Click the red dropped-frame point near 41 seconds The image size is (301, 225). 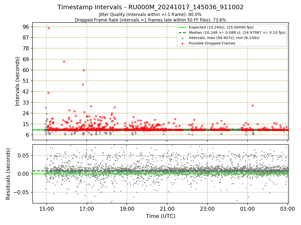click(x=48, y=93)
